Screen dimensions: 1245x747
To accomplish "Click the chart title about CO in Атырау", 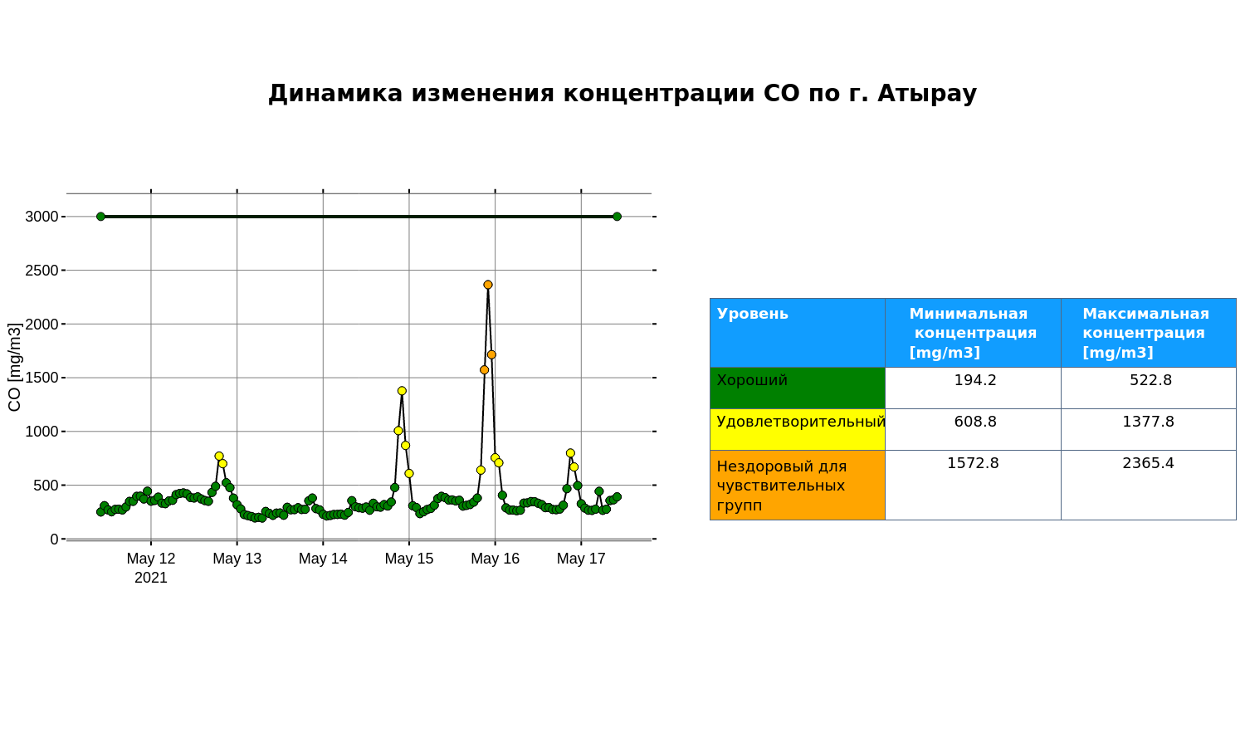I will (622, 94).
